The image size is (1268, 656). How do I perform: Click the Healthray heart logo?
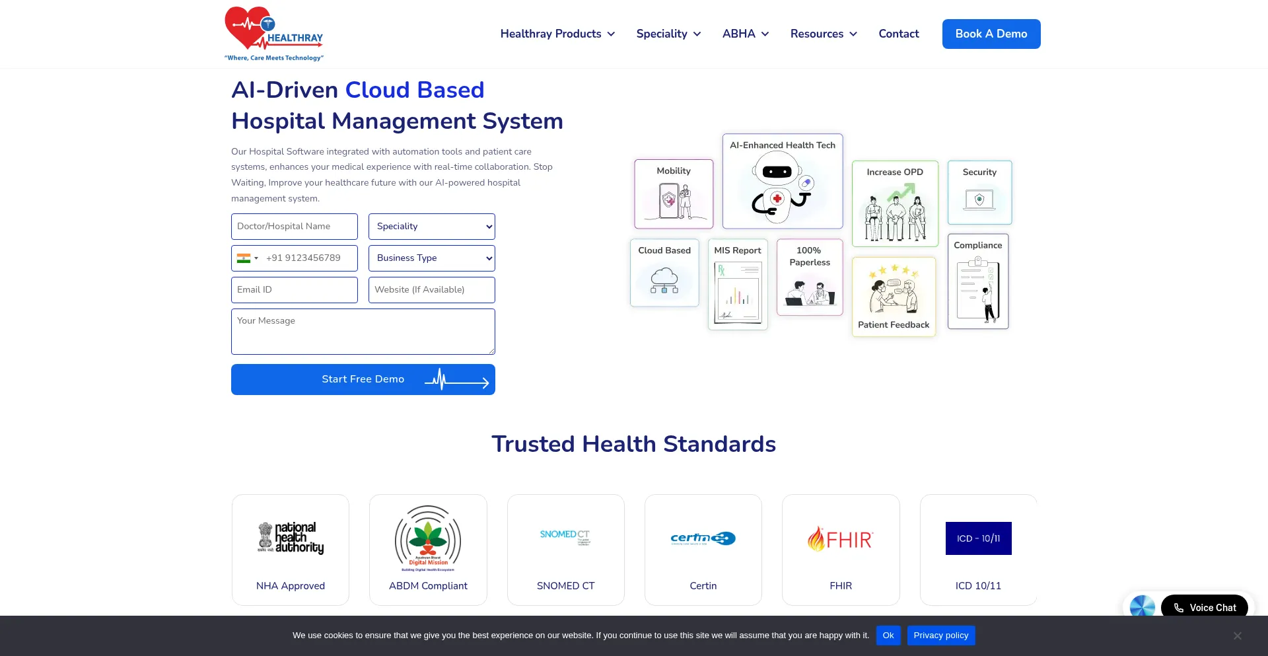273,34
